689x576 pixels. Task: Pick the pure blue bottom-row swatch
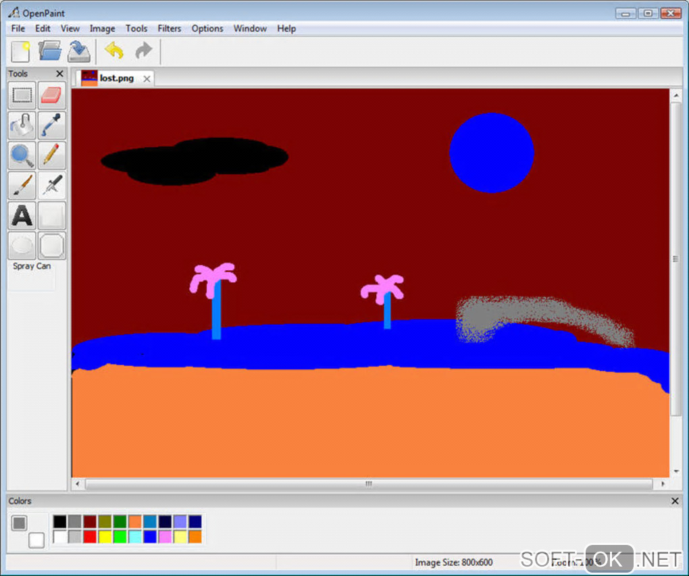point(150,536)
